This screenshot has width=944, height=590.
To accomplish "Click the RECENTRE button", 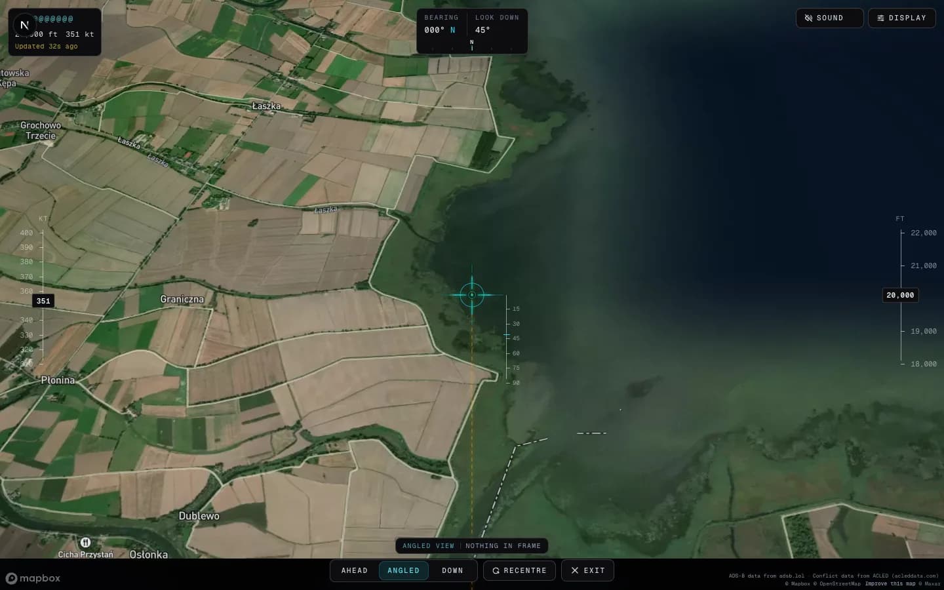I will click(519, 570).
